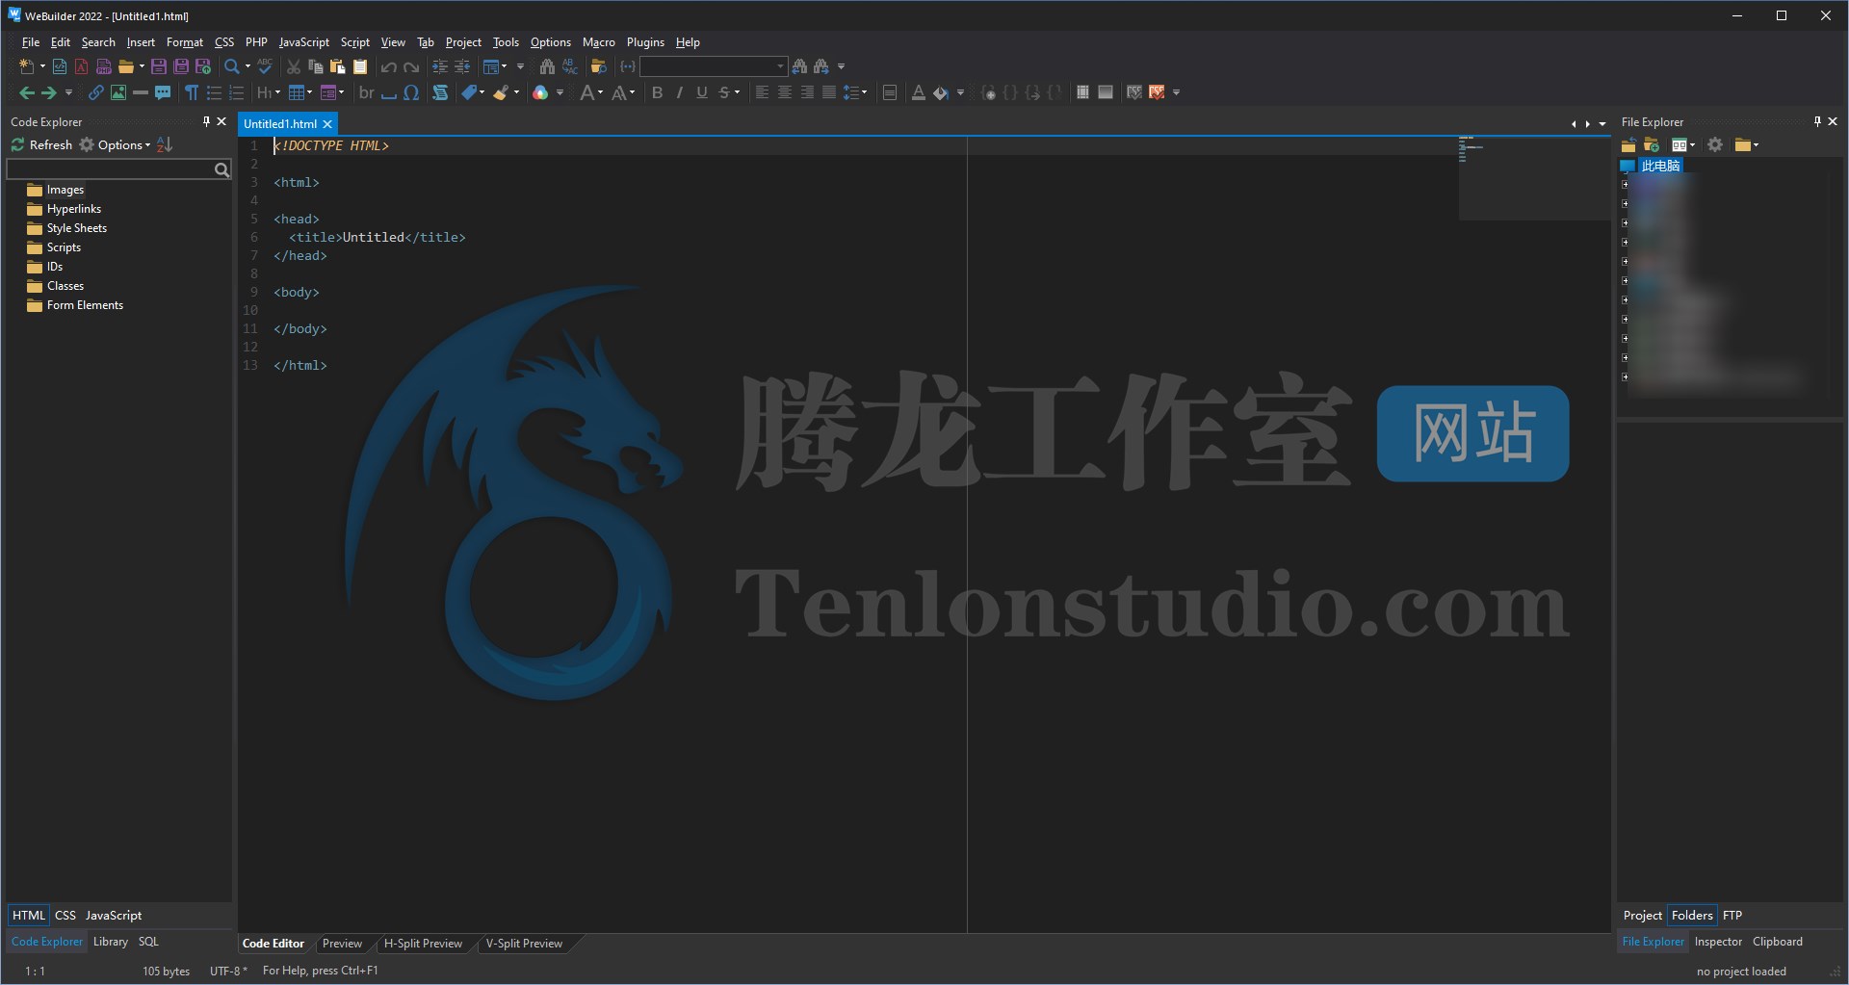1849x985 pixels.
Task: Click the Undo arrow icon
Action: (389, 66)
